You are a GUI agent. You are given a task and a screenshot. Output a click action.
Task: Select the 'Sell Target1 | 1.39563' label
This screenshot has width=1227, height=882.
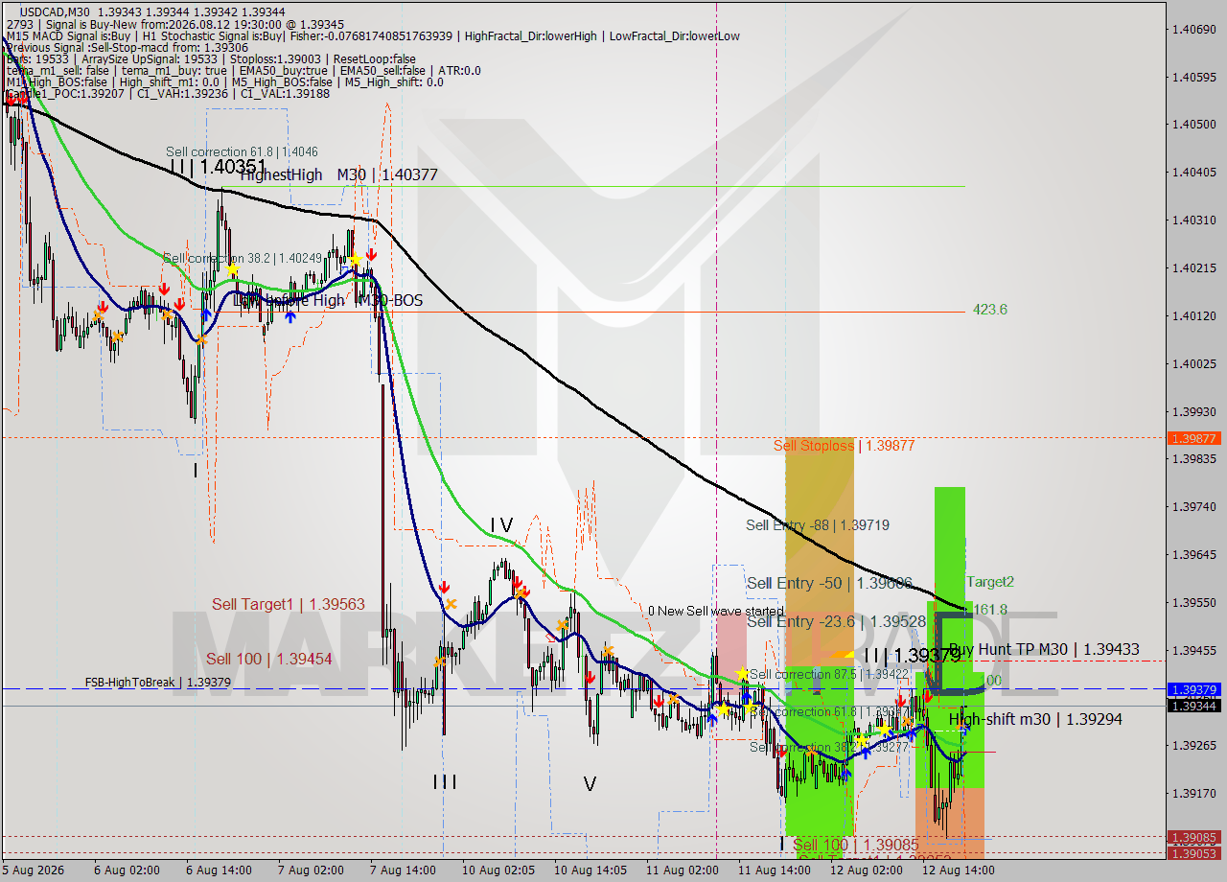point(289,604)
